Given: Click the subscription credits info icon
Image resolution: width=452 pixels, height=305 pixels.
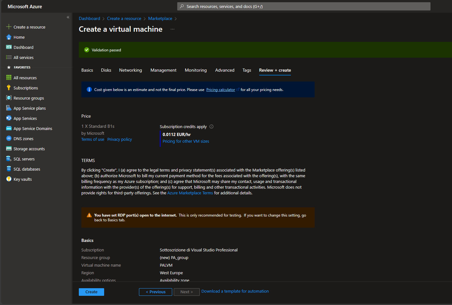Looking at the screenshot, I should 211,127.
